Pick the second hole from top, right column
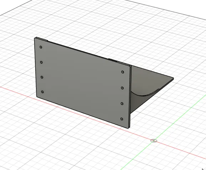This screenshot has height=170, width=206. 122,88
